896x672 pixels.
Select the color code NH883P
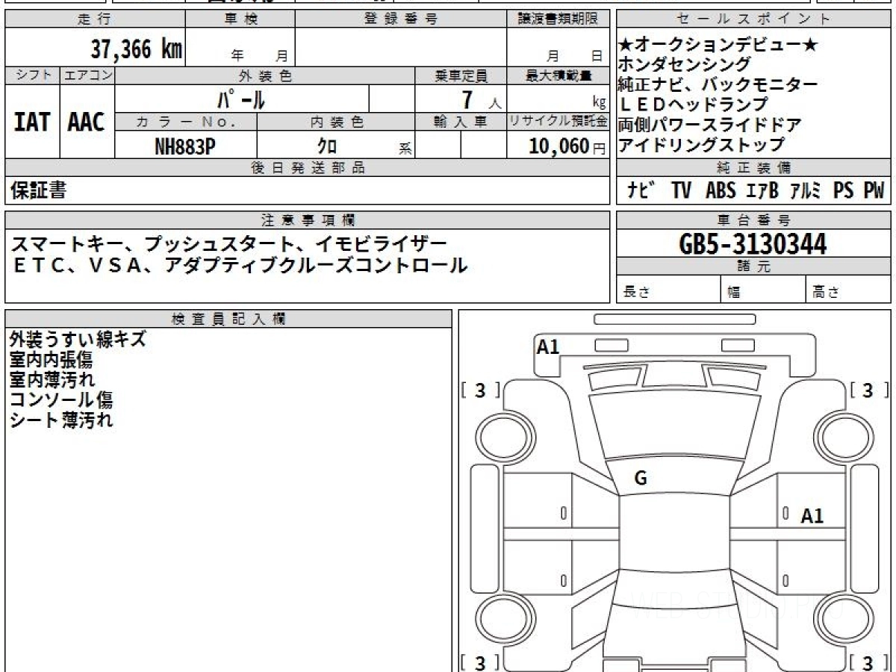(x=185, y=146)
